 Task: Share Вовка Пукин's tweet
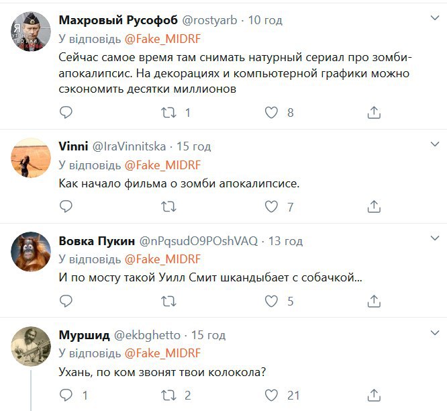point(375,302)
